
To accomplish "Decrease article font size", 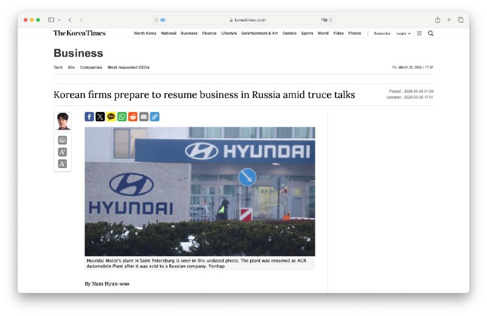I will [x=63, y=164].
